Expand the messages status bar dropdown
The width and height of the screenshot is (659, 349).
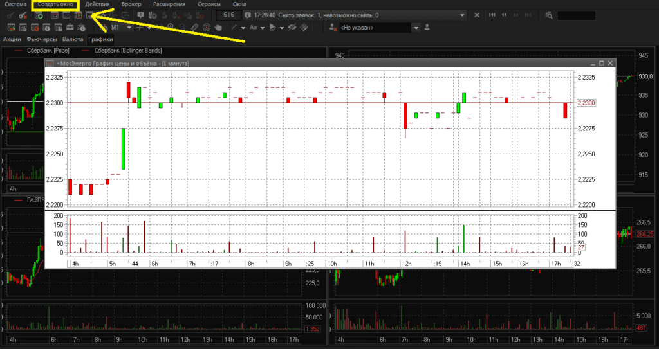click(463, 15)
